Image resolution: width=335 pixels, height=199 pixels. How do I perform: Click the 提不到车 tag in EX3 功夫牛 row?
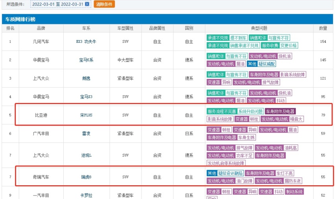[238, 38]
